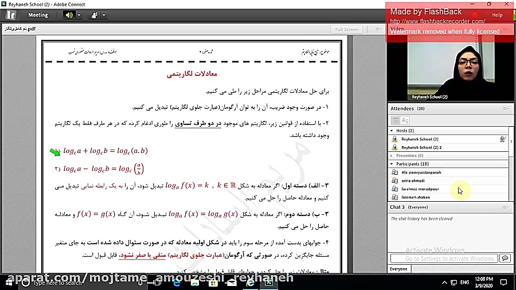The height and width of the screenshot is (290, 516).
Task: Click the presenter video feed
Action: pyautogui.click(x=451, y=68)
